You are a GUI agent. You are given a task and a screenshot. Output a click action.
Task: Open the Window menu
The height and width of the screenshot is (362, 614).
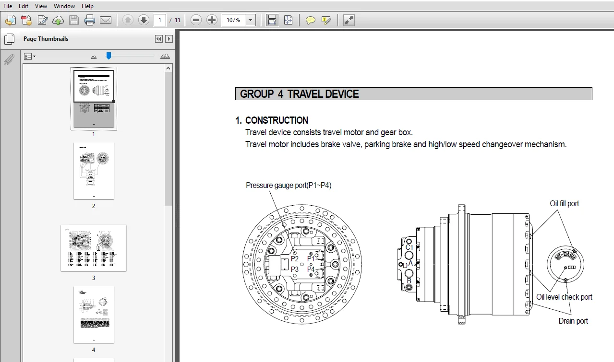click(64, 6)
